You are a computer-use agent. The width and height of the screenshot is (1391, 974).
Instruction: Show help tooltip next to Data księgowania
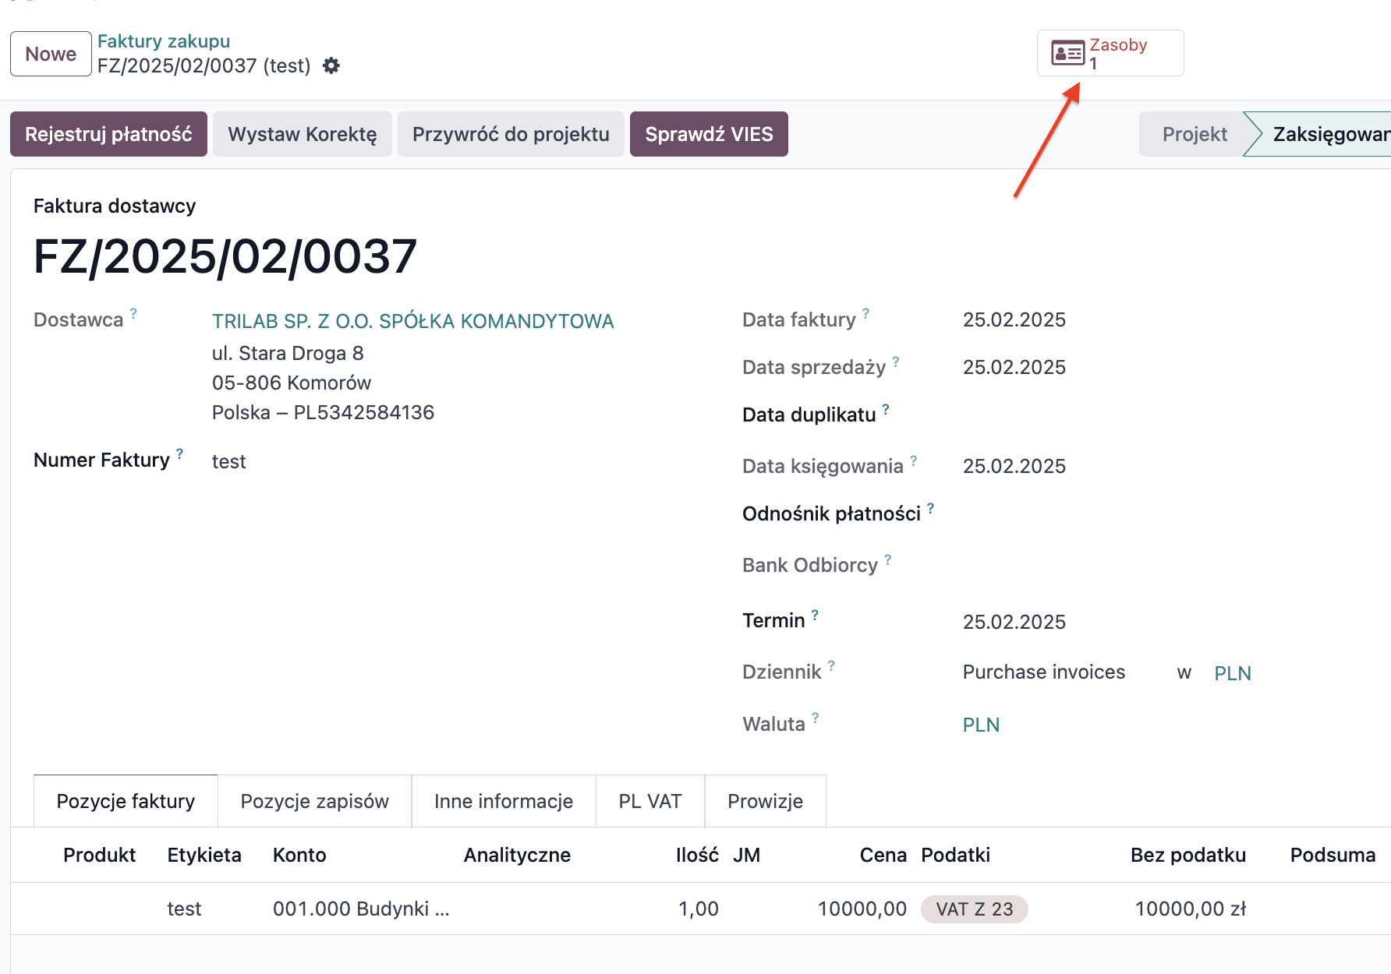913,460
